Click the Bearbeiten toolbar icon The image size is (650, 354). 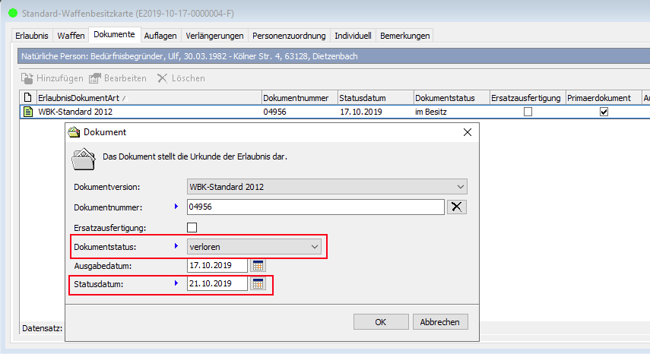(x=96, y=78)
